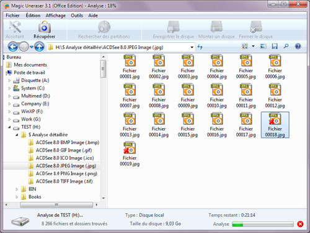
Task: Select file Fichier 00009.jpg
Action: (188, 96)
